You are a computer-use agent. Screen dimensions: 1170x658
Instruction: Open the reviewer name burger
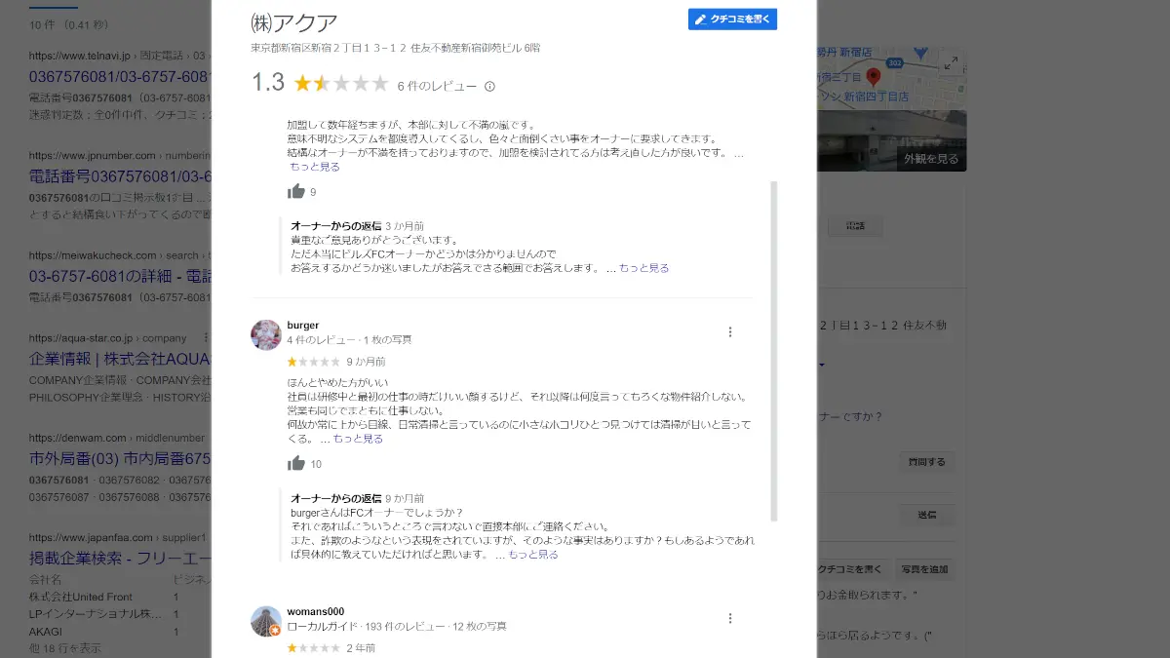(303, 325)
